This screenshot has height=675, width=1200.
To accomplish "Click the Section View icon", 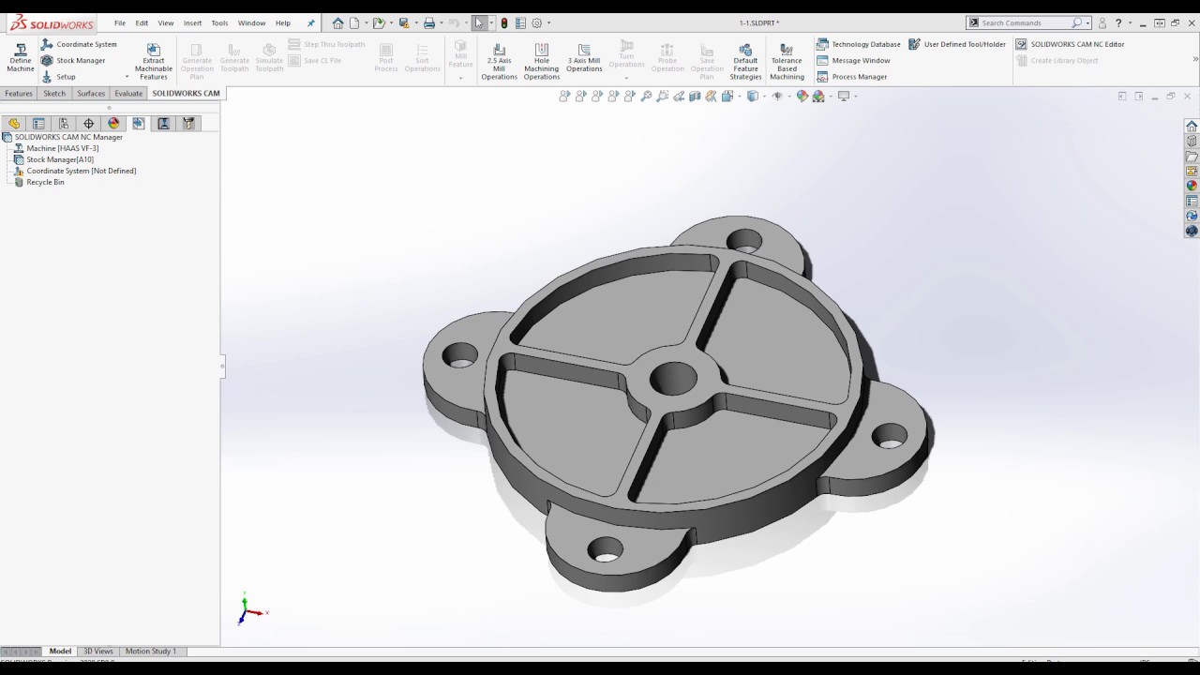I will (x=695, y=96).
